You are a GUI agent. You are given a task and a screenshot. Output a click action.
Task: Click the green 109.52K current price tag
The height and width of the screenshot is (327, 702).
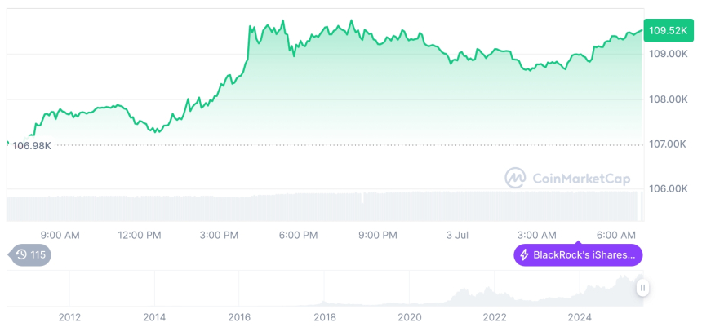coord(667,30)
